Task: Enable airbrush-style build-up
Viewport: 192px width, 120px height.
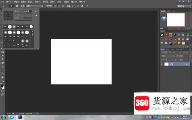Action: pyautogui.click(x=82, y=6)
